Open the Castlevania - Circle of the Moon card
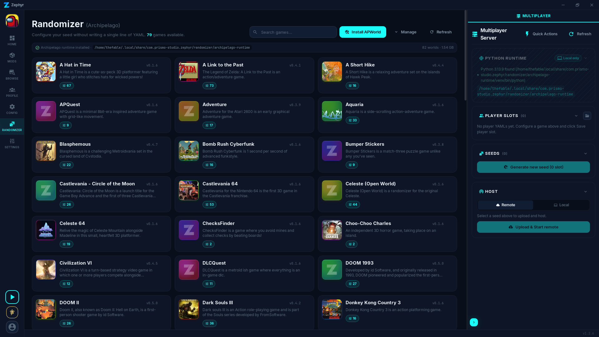 pyautogui.click(x=101, y=194)
